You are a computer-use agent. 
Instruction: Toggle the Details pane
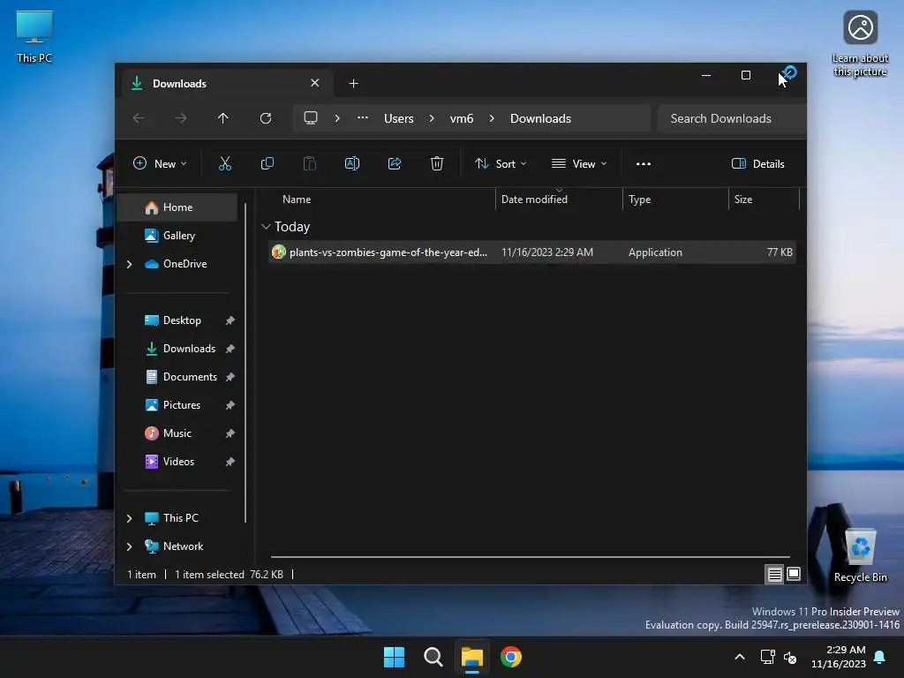(x=757, y=163)
